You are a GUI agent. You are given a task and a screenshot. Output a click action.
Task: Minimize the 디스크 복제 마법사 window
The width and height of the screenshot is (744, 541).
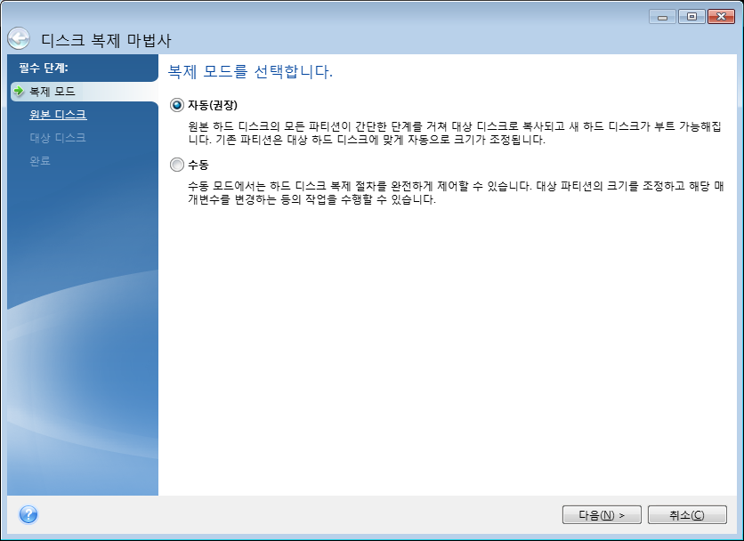pos(661,17)
